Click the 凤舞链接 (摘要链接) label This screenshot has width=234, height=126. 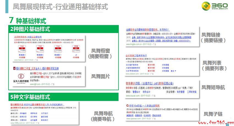213,37
